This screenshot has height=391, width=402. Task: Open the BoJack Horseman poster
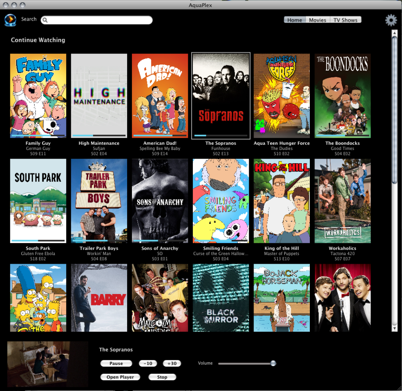pos(282,298)
